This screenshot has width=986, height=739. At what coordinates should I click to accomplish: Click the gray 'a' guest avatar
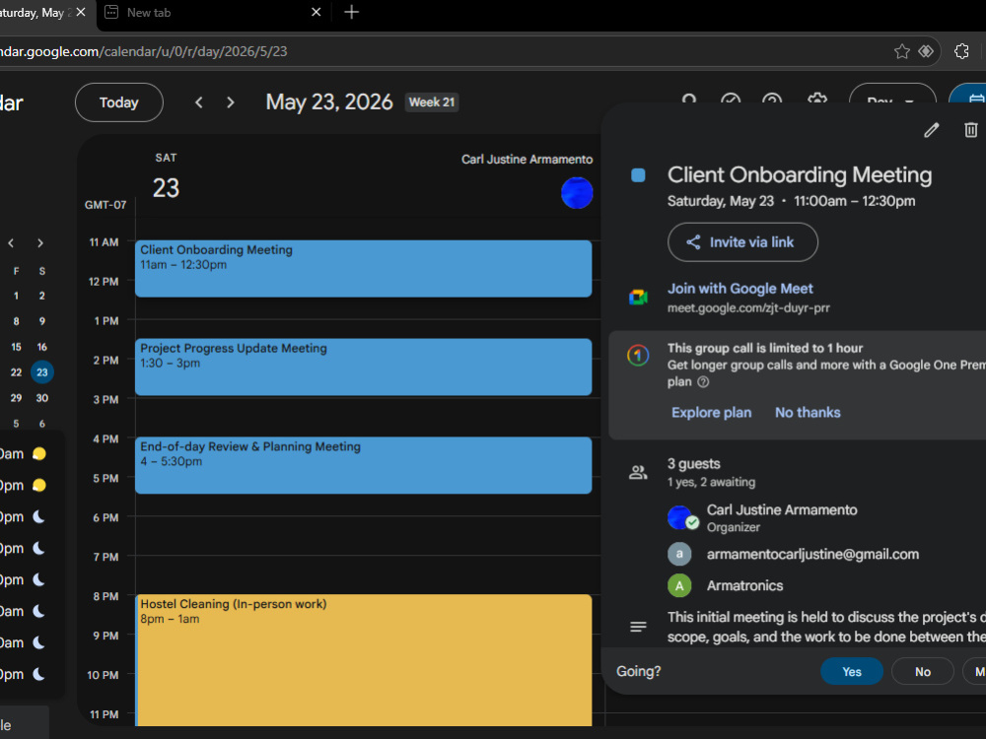coord(679,554)
